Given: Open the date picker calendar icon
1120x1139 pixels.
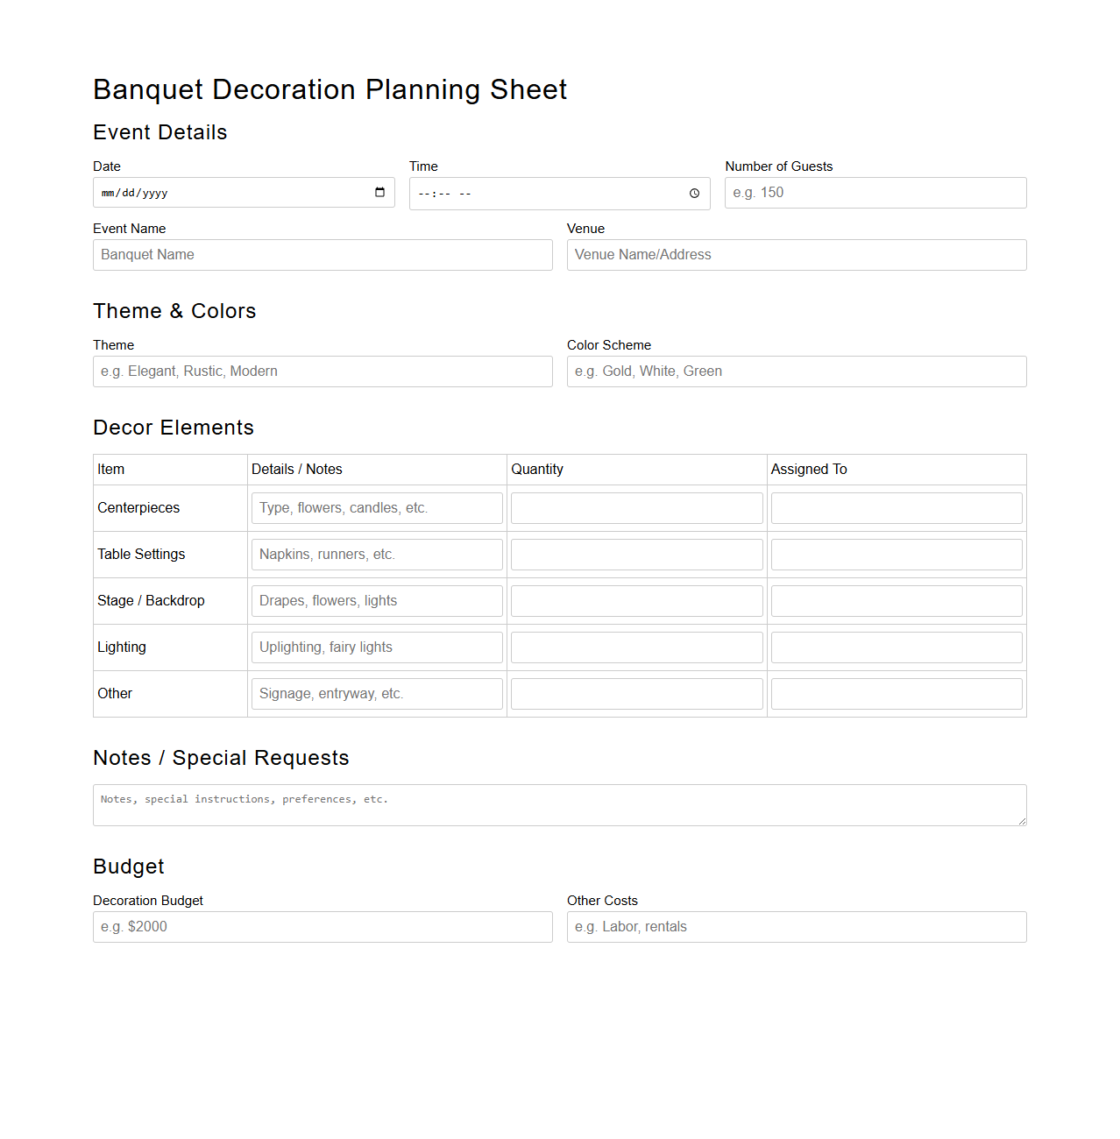Looking at the screenshot, I should click(x=379, y=193).
